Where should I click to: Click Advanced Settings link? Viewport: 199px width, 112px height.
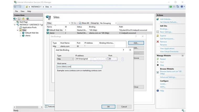(x=168, y=77)
